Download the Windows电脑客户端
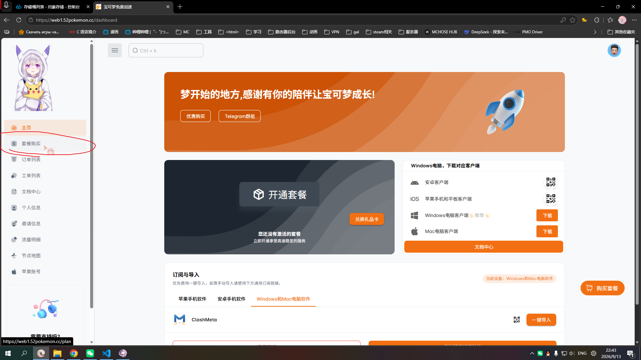This screenshot has width=641, height=360. pyautogui.click(x=547, y=215)
